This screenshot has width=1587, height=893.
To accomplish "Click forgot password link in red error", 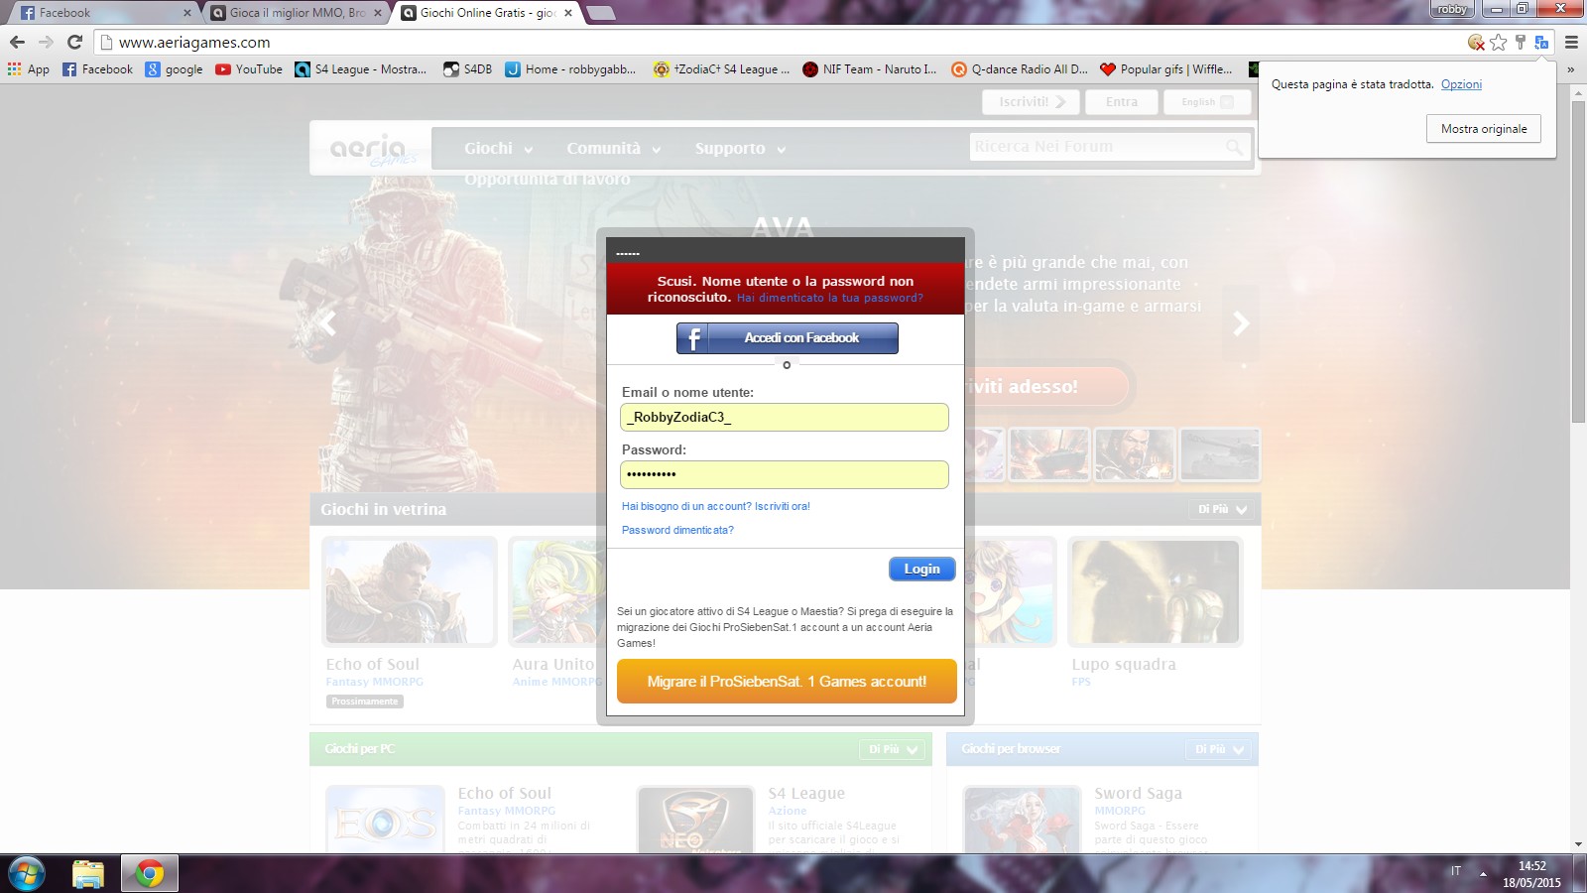I will (x=829, y=298).
